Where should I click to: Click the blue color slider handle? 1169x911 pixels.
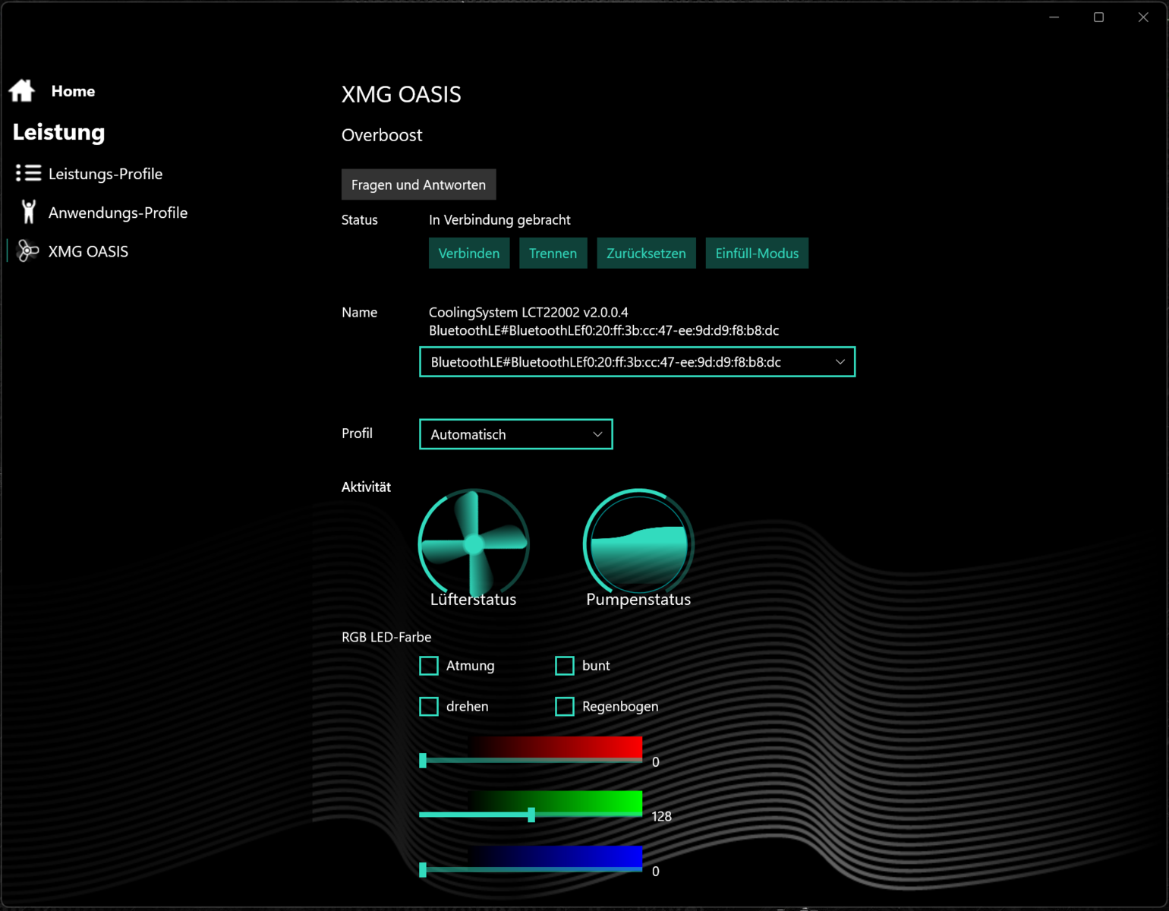[423, 869]
